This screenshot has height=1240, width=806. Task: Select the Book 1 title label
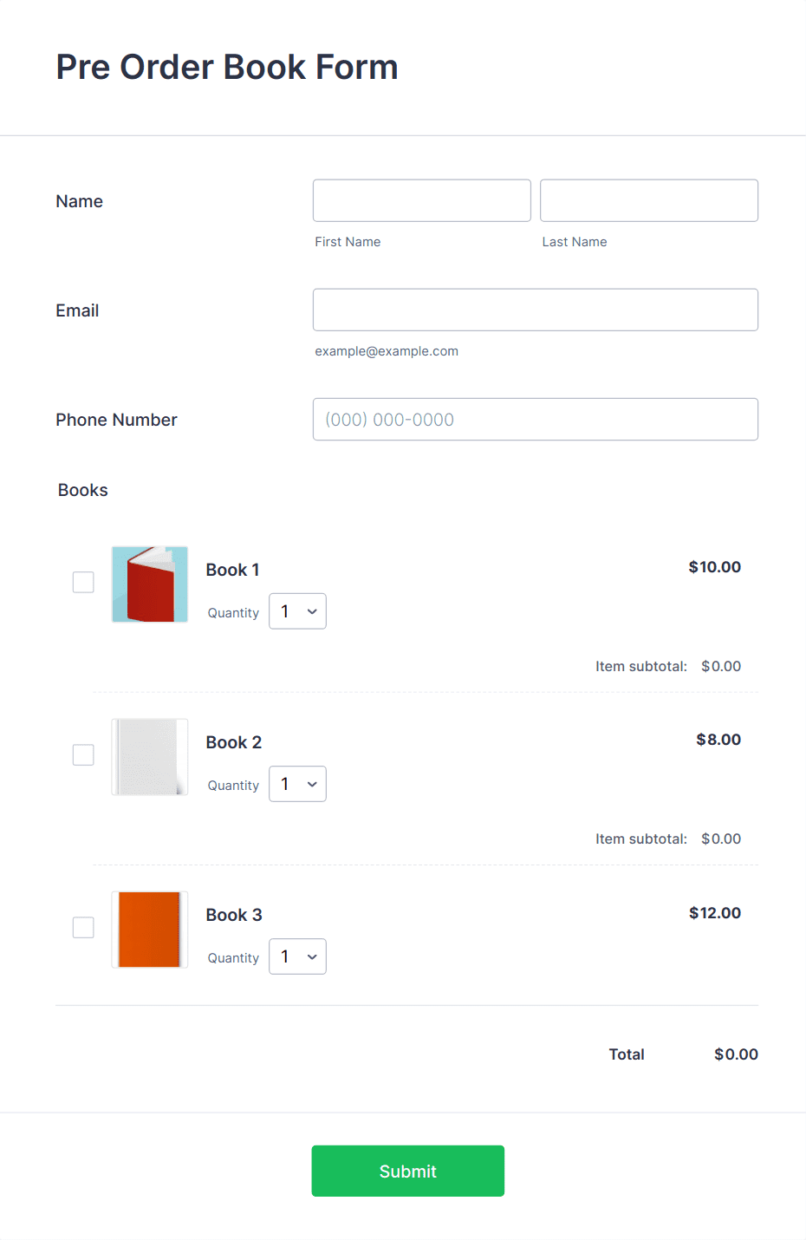(x=232, y=570)
